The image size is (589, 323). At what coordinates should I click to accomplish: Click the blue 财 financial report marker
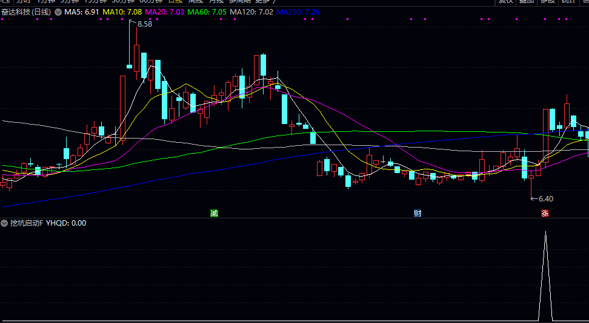(x=418, y=213)
